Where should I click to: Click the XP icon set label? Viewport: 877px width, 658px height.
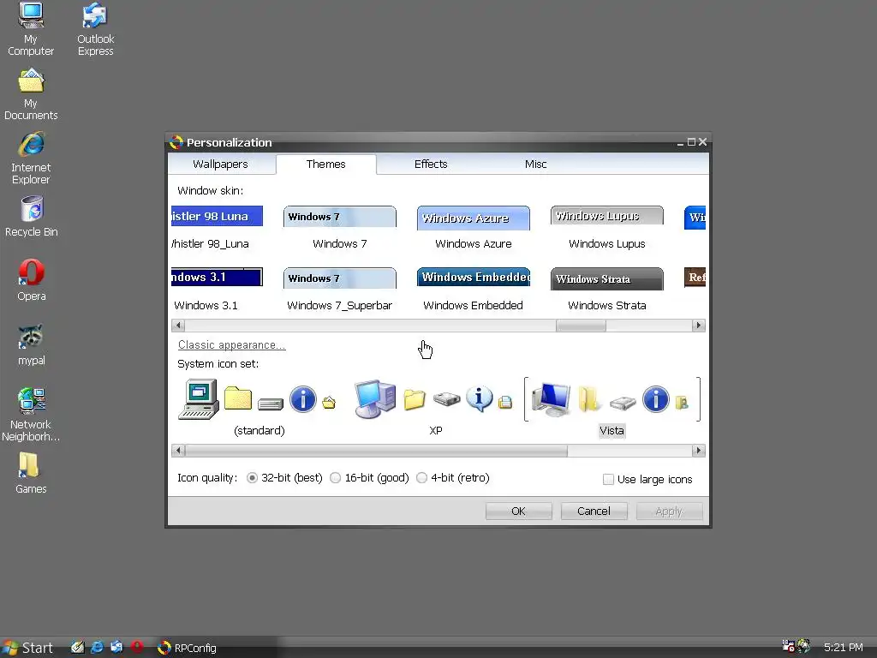pos(435,430)
